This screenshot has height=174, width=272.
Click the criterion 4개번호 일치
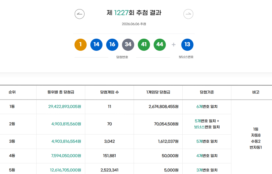pyautogui.click(x=207, y=156)
